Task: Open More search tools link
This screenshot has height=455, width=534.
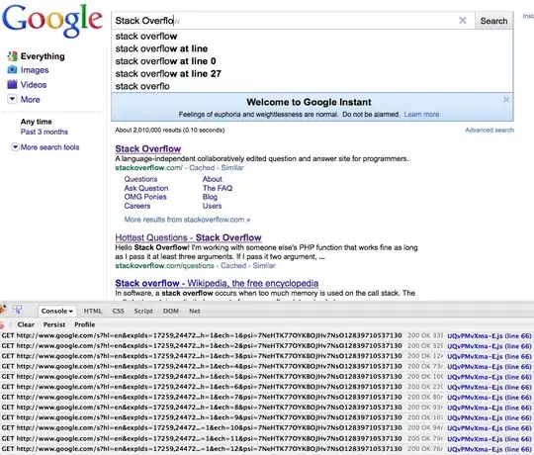Action: pyautogui.click(x=49, y=147)
